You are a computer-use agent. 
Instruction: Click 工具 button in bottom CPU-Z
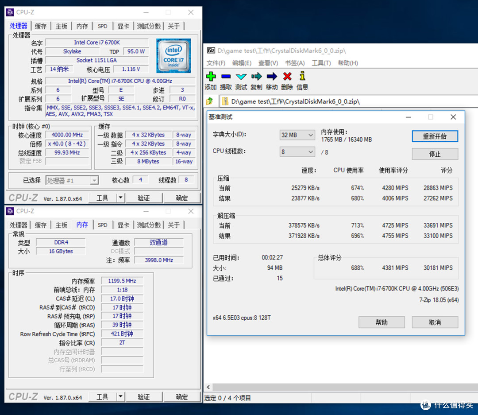point(102,396)
